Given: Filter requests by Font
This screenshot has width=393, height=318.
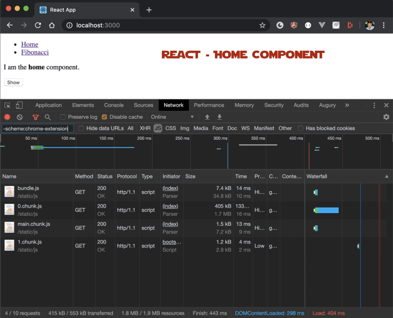Looking at the screenshot, I should [x=218, y=129].
